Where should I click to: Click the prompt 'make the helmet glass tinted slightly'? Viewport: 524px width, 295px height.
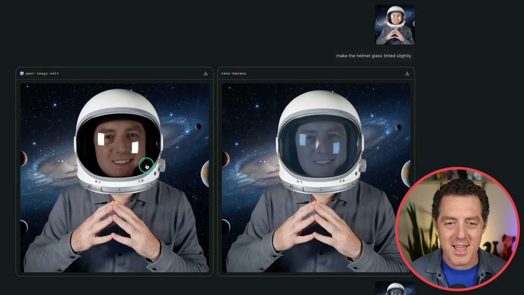(374, 56)
